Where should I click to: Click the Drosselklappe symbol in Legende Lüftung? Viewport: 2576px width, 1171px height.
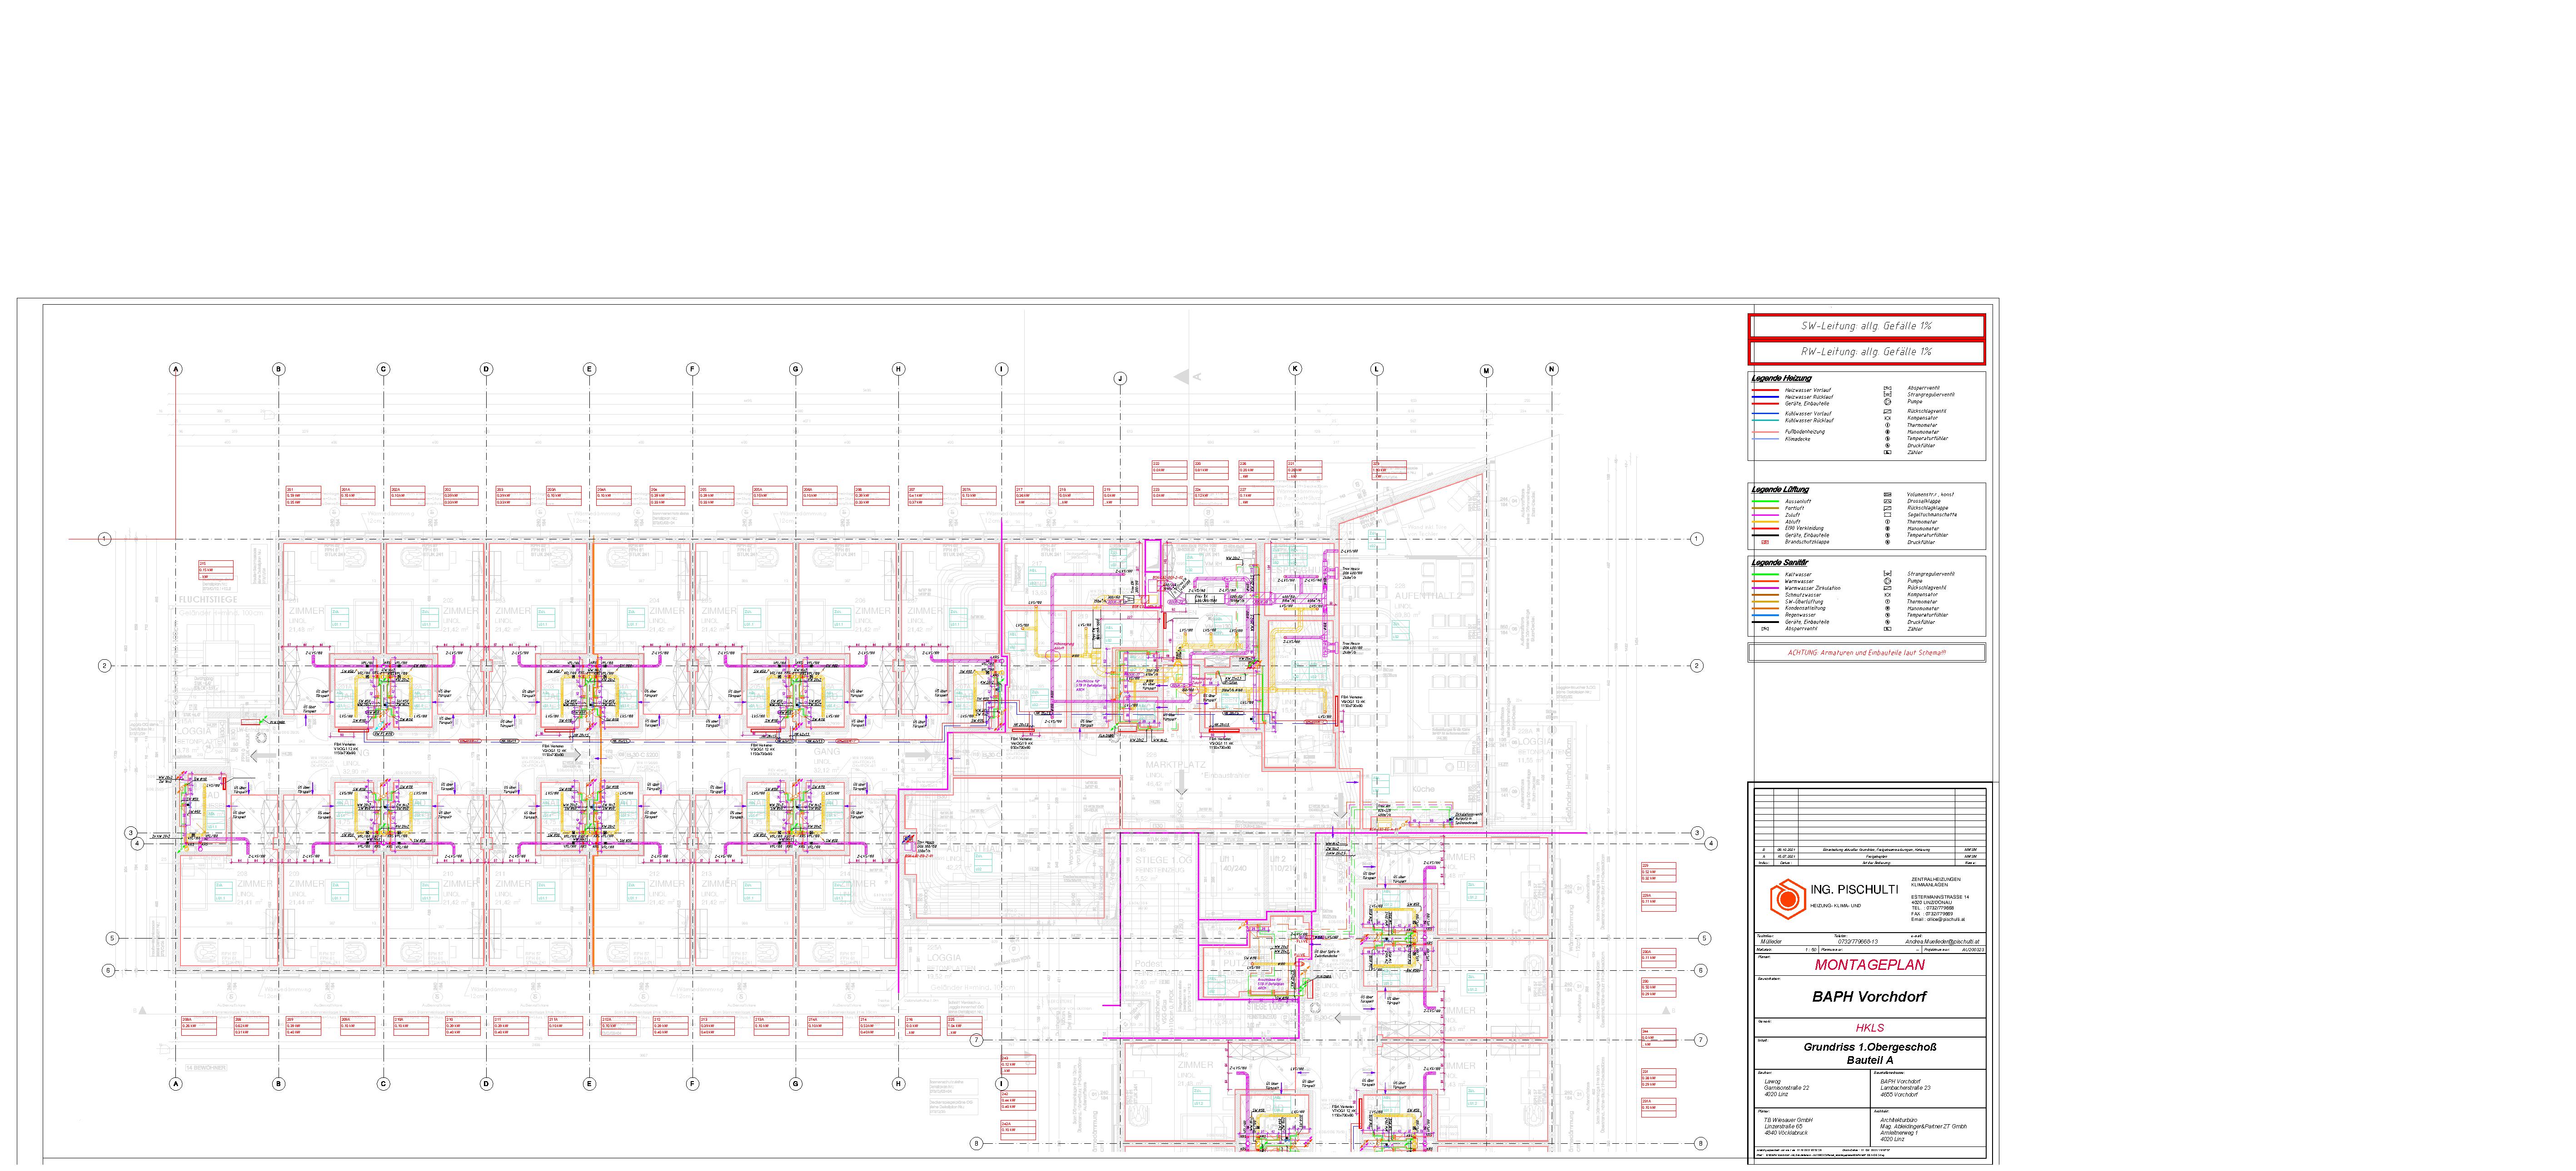coord(1888,502)
